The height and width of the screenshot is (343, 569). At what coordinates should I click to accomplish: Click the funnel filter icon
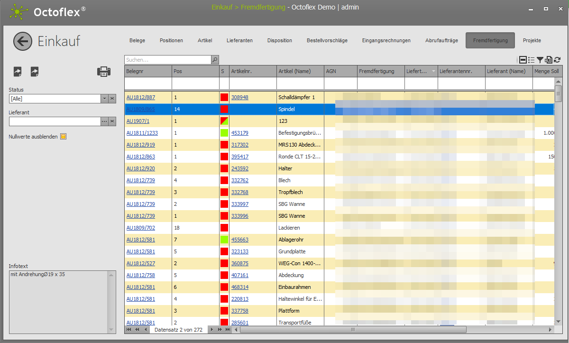click(540, 60)
